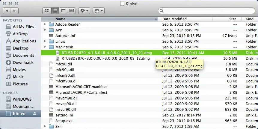Open Downloads in sidebar
258x129 pixels.
(x=19, y=62)
